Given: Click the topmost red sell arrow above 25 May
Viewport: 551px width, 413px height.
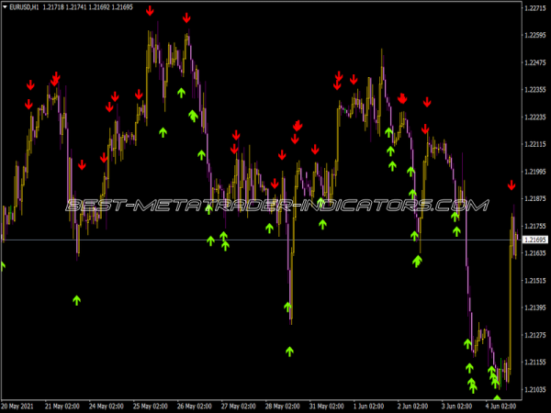Looking at the screenshot, I should 150,10.
